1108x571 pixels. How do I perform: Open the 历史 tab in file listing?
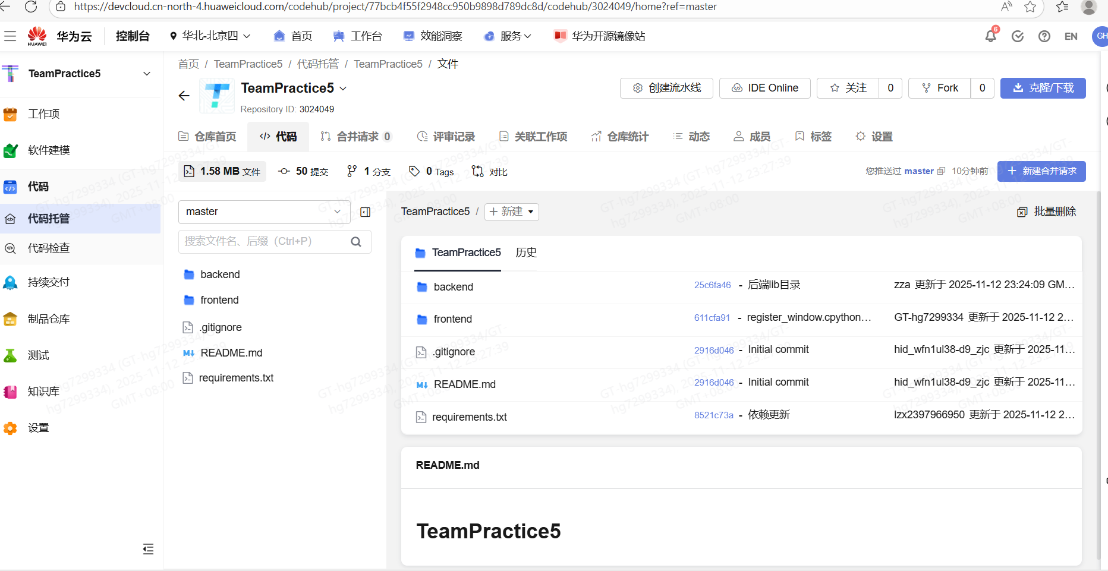point(525,253)
